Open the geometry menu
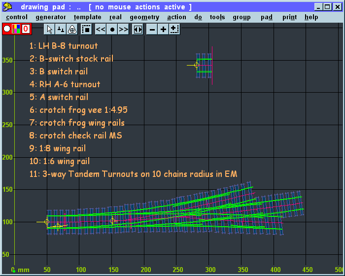 tap(144, 17)
